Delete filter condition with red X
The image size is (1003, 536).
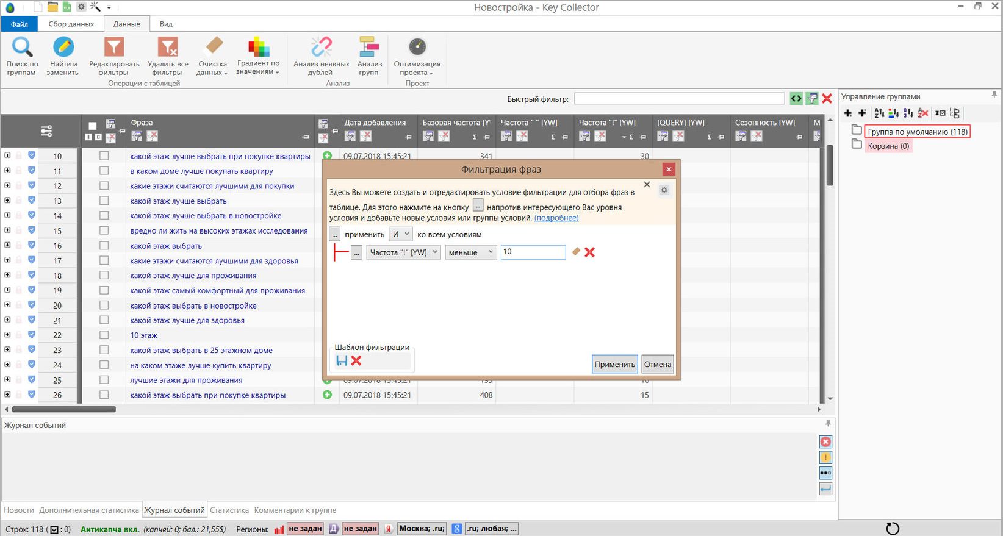point(589,252)
